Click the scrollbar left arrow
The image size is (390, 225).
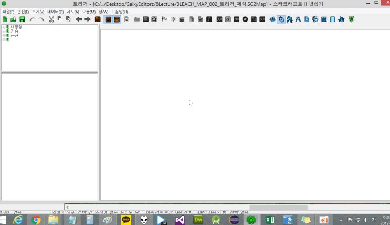(x=67, y=207)
